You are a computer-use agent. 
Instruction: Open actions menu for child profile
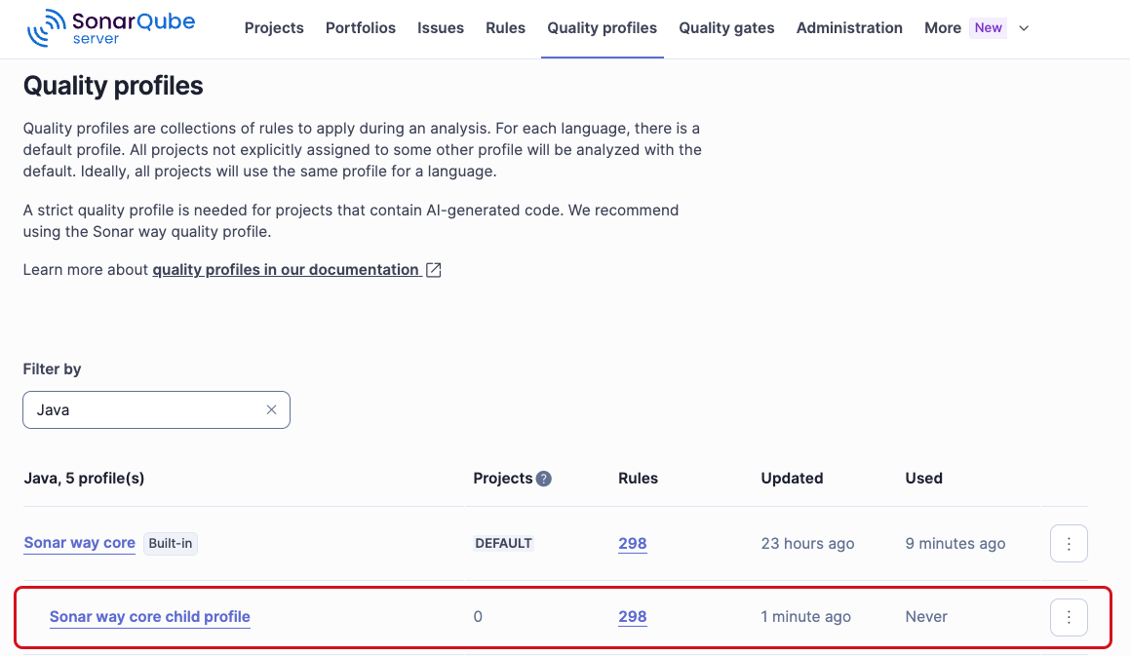click(1069, 617)
